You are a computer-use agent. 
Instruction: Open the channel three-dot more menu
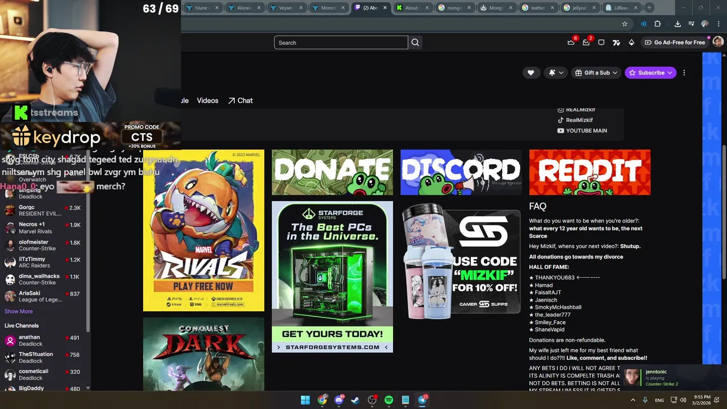click(x=684, y=73)
